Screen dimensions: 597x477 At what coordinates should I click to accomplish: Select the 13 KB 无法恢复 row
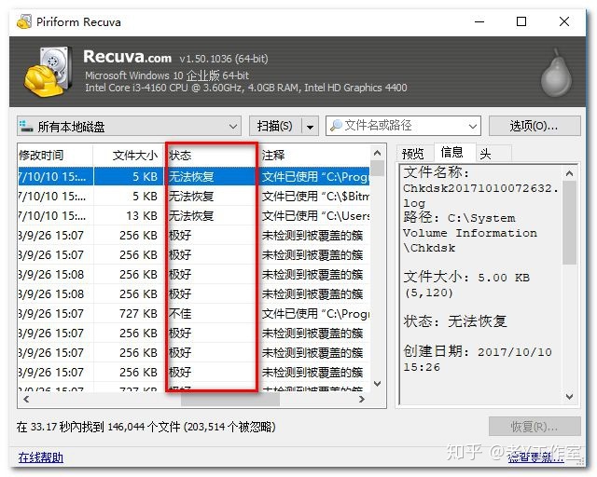click(x=194, y=216)
